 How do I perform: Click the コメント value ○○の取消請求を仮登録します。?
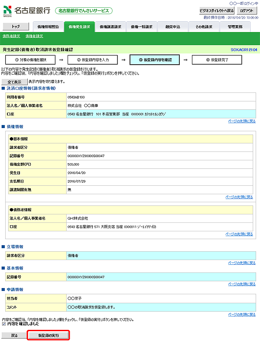pos(91,307)
